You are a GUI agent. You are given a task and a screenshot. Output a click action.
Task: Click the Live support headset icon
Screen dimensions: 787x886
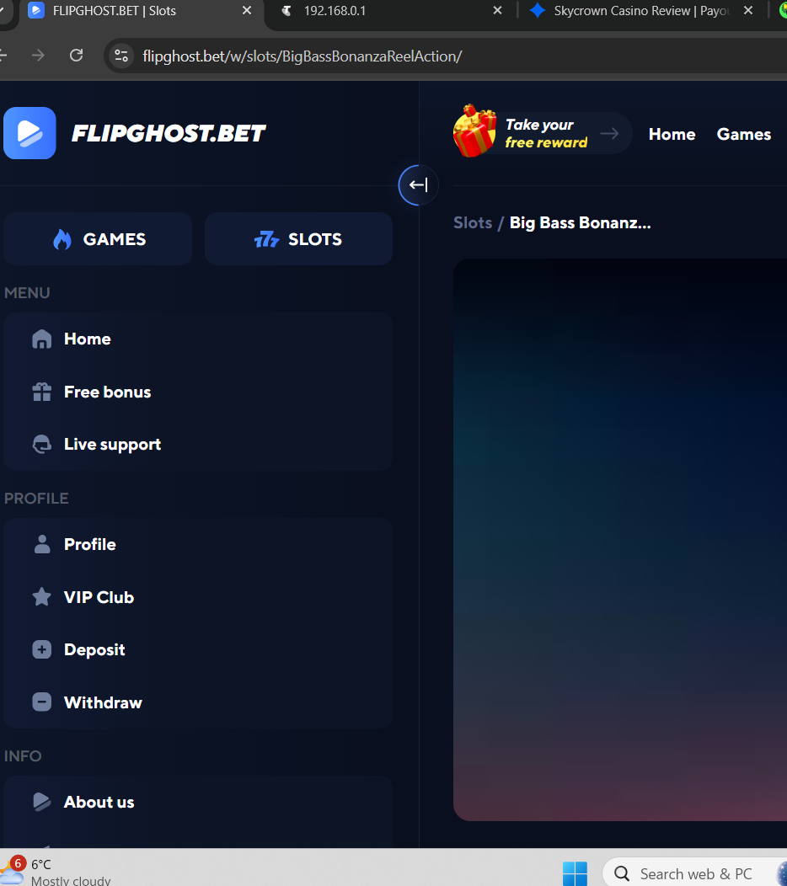point(42,445)
